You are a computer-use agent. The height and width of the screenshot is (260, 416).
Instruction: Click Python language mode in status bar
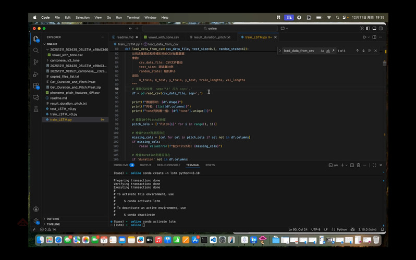341,229
